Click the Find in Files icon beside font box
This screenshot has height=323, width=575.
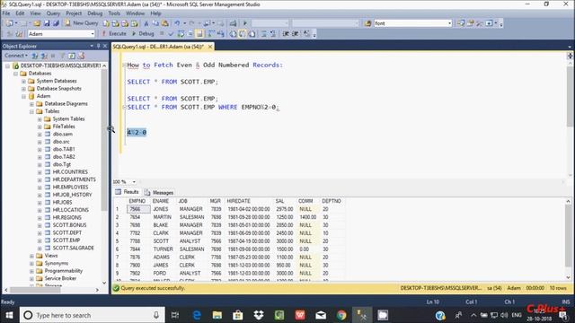pyautogui.click(x=367, y=23)
